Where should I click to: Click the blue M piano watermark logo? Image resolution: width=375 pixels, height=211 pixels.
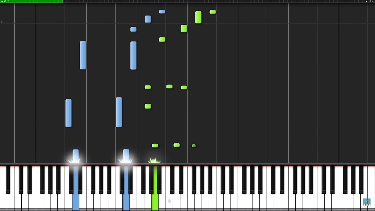tap(367, 202)
